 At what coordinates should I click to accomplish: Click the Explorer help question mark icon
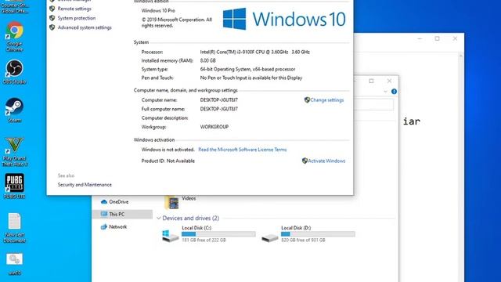click(x=394, y=92)
